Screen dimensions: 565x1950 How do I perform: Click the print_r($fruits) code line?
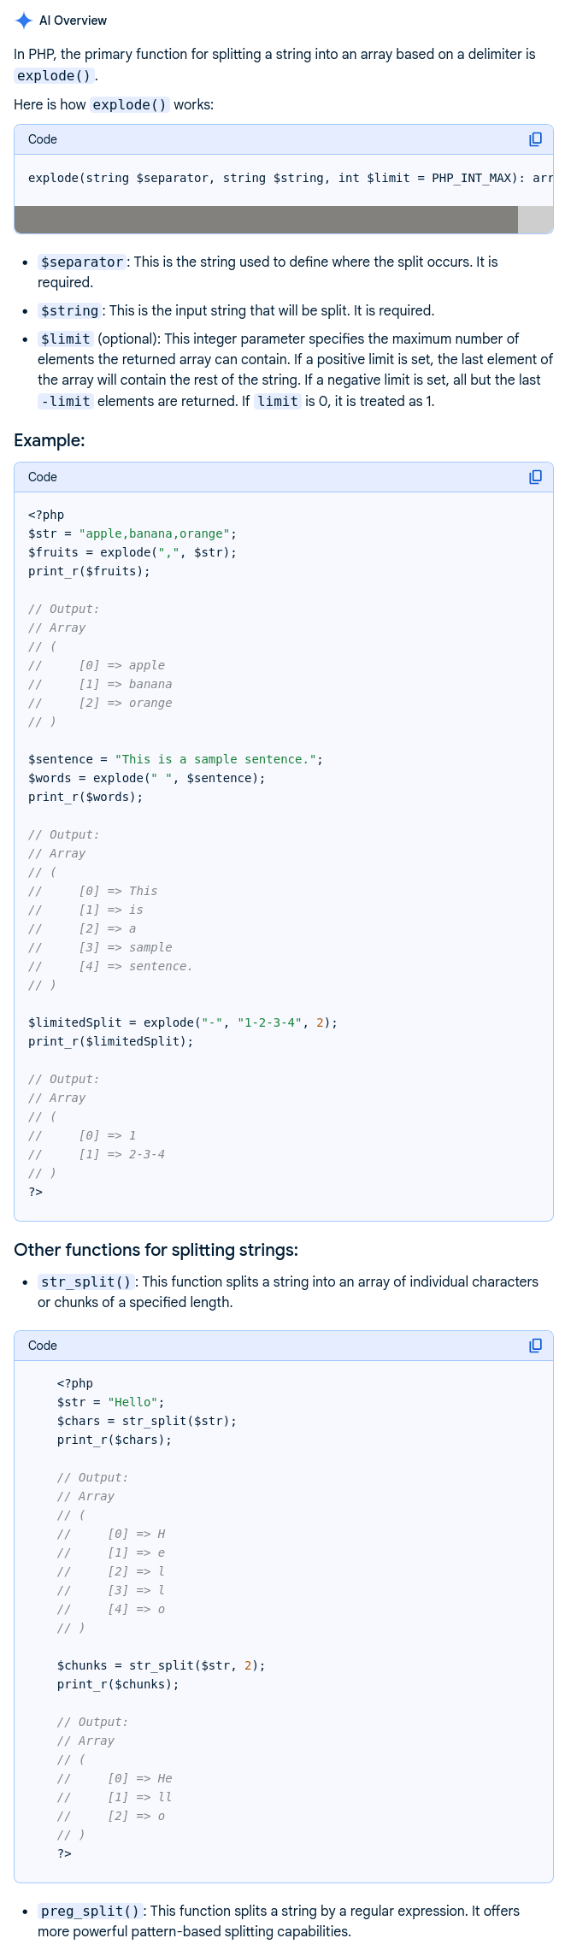click(x=89, y=571)
